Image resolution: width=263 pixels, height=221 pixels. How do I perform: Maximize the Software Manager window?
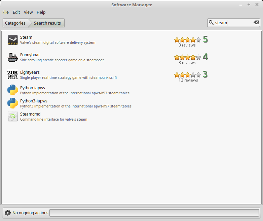pos(249,5)
